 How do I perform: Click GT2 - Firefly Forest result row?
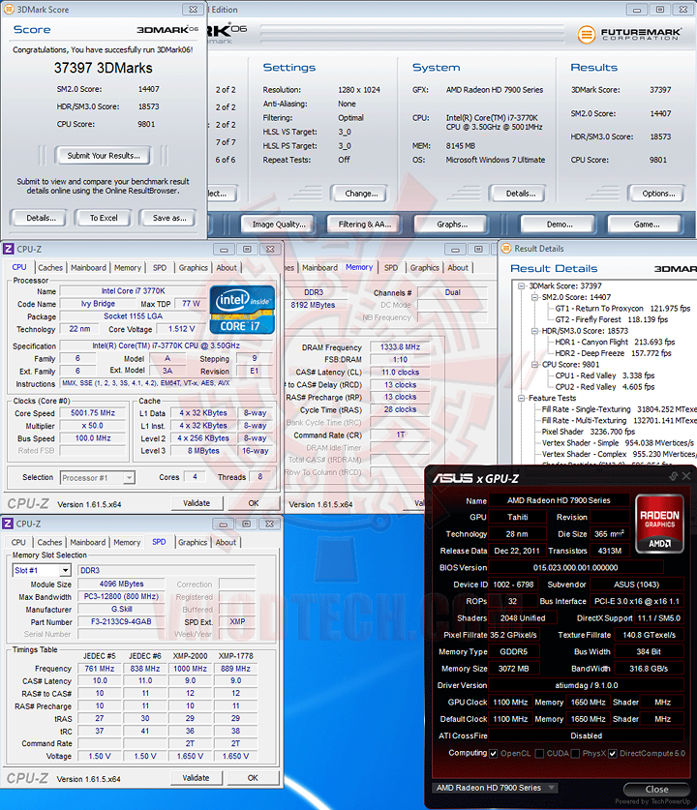(x=611, y=319)
